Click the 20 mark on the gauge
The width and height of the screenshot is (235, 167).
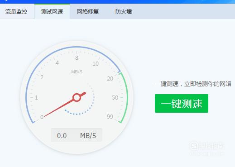(x=110, y=78)
